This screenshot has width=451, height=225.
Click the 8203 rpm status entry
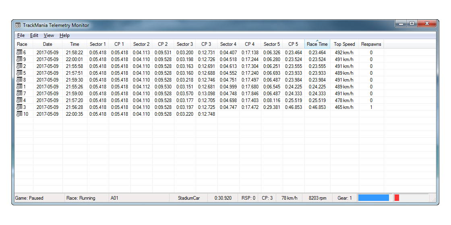point(318,198)
